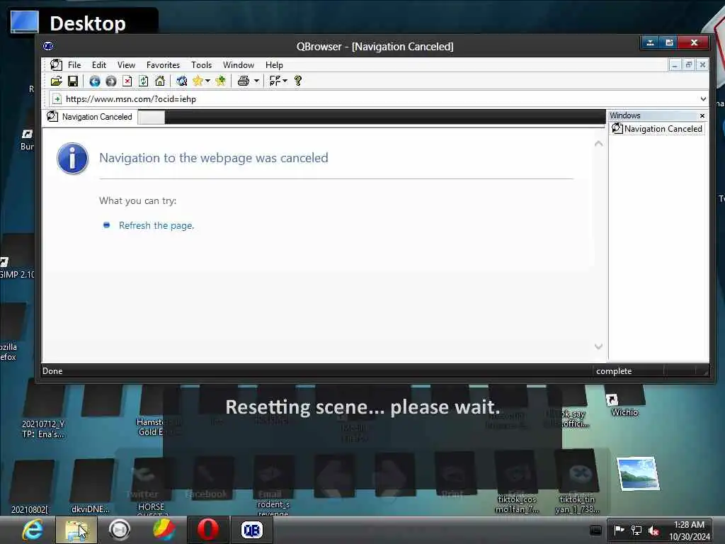
Task: Click page scrollbar down arrow
Action: click(598, 346)
